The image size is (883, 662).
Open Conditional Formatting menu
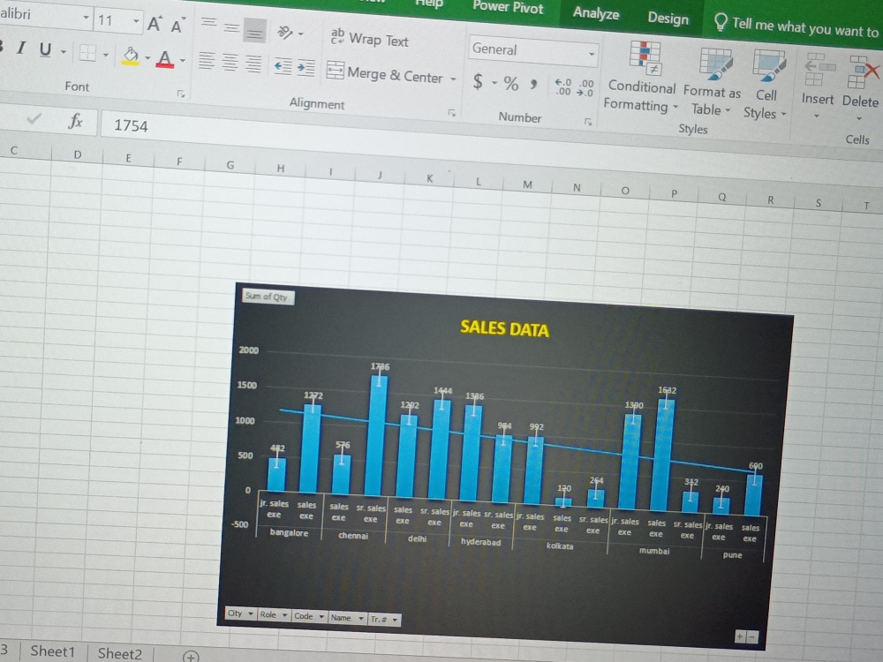641,77
